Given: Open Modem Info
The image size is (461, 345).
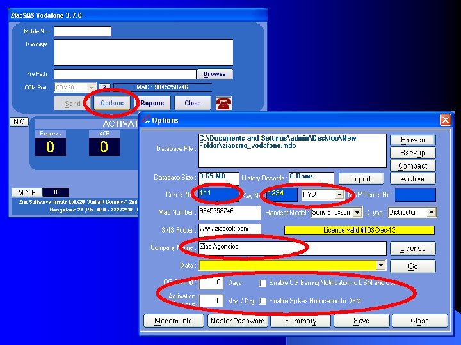Looking at the screenshot, I should pos(174,321).
